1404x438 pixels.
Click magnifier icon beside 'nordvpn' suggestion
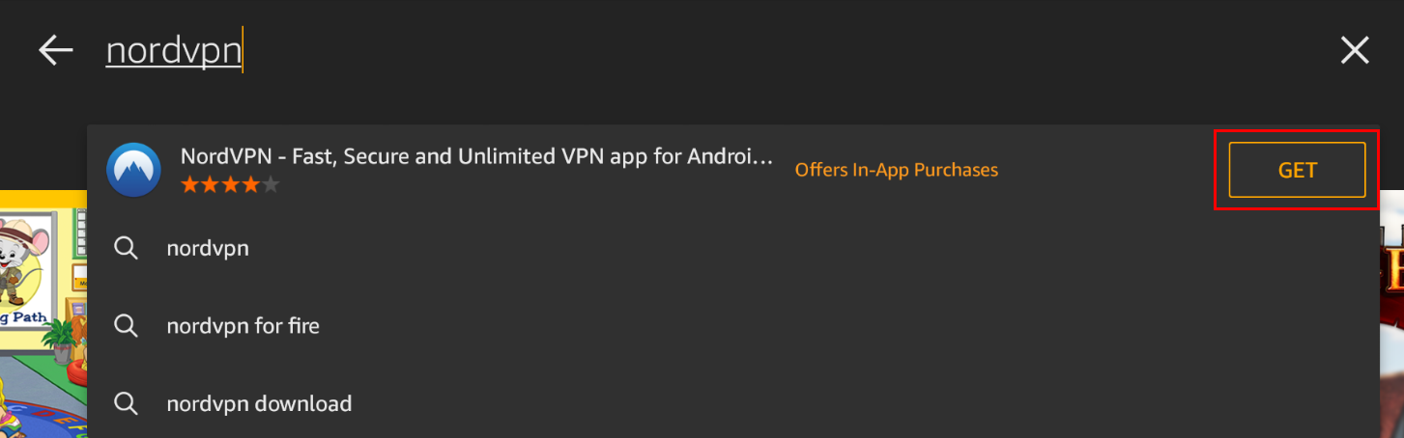pyautogui.click(x=126, y=248)
